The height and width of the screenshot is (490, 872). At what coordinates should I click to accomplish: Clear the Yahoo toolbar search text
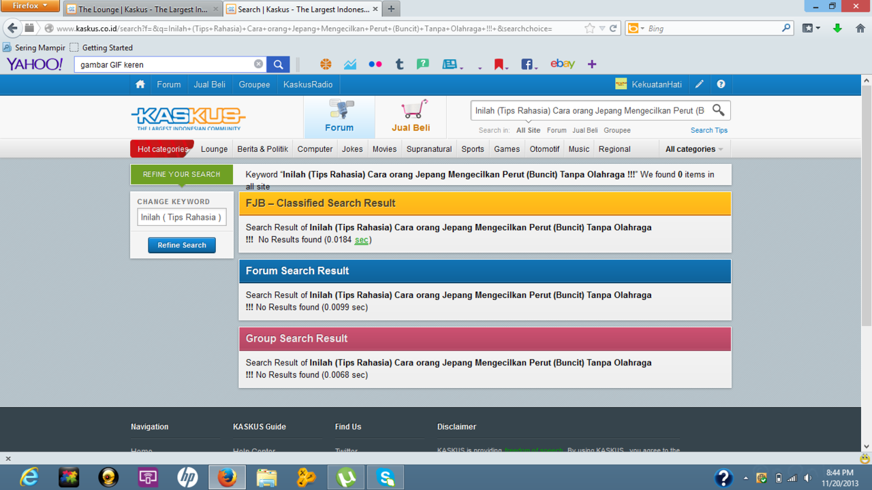pyautogui.click(x=258, y=64)
